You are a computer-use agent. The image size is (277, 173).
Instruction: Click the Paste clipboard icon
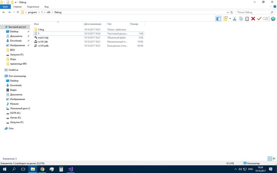(247, 19)
